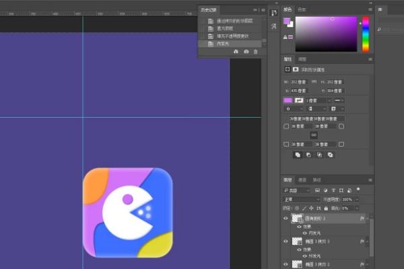Open the stroke line join dropdown
Image resolution: width=404 pixels, height=269 pixels.
click(337, 109)
